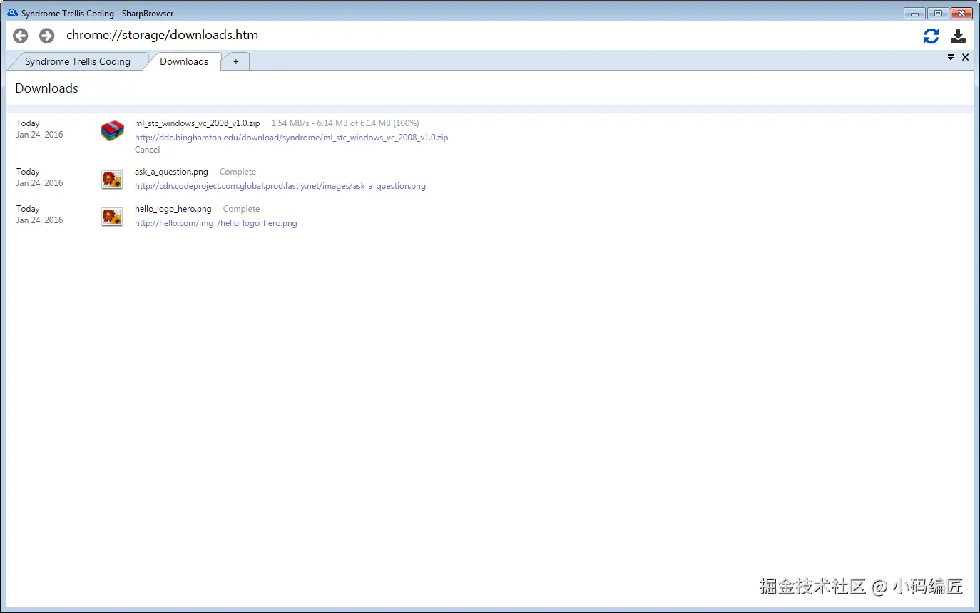This screenshot has width=980, height=613.
Task: Click the image icon next to hello_logo_hero.png
Action: point(112,217)
